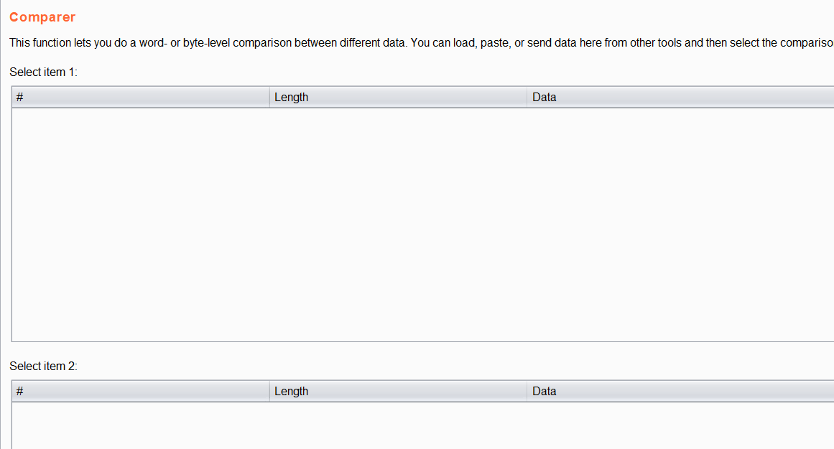Click empty space under item 1 Data header
834x449 pixels.
coord(681,225)
